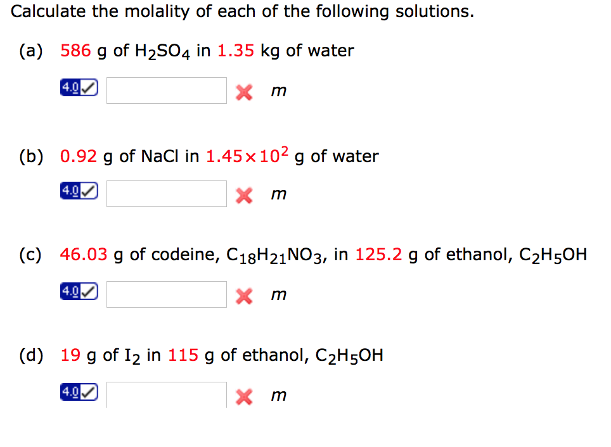Click the italic m unit label in part (a)
Image resolution: width=611 pixels, height=447 pixels.
(278, 91)
